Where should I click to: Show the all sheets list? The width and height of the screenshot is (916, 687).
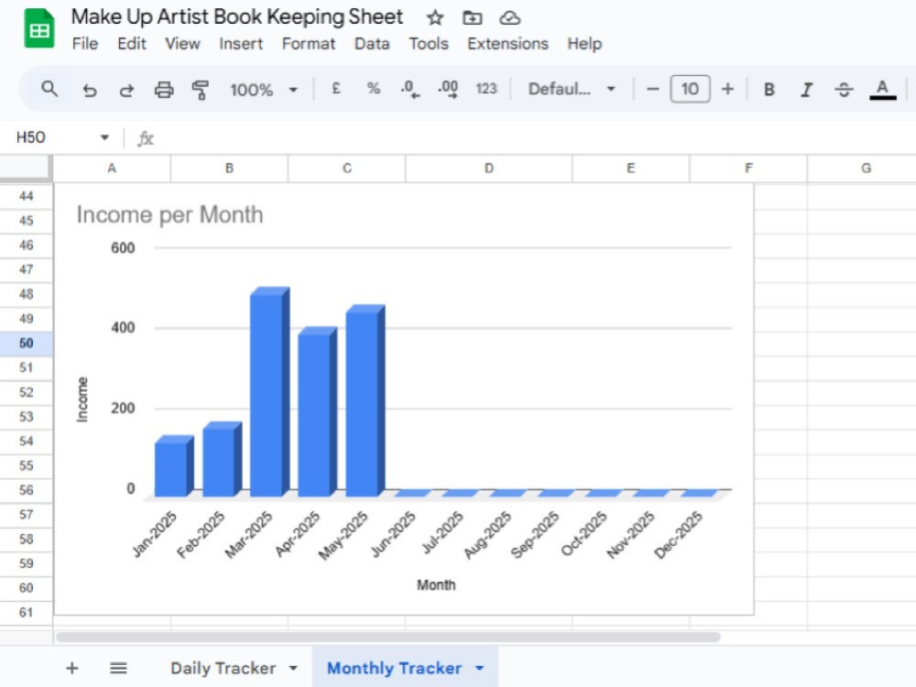tap(118, 668)
